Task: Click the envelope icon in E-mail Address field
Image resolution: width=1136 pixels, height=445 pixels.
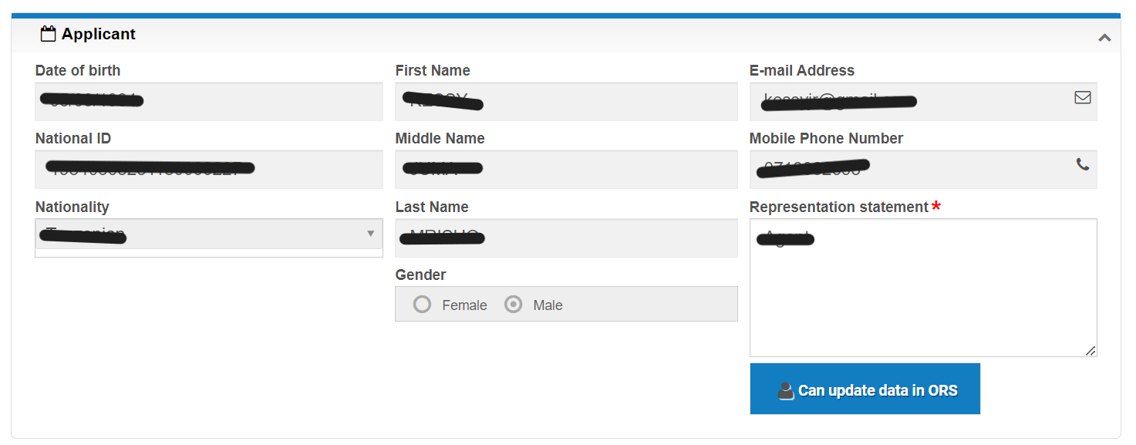Action: [1082, 97]
